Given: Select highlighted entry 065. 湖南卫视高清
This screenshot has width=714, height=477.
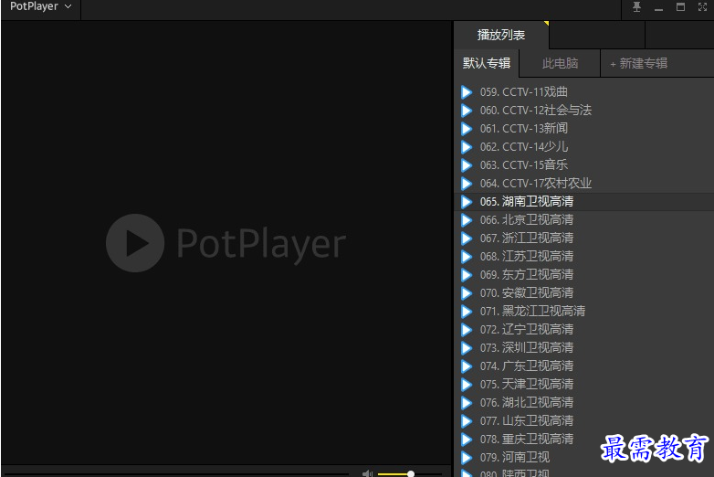Looking at the screenshot, I should [584, 201].
